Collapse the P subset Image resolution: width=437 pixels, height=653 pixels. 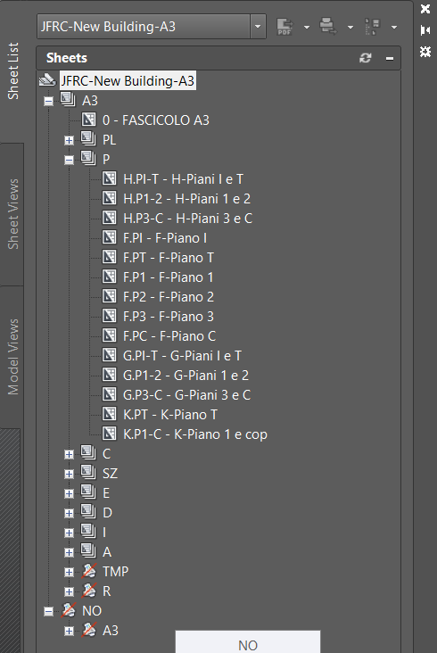click(69, 160)
